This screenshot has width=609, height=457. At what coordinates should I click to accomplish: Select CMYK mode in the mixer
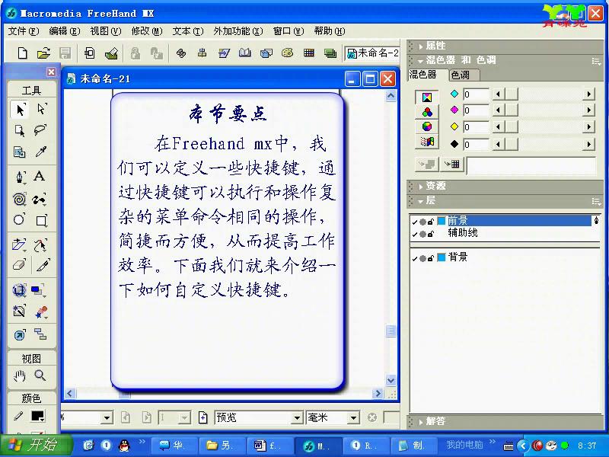[x=427, y=97]
